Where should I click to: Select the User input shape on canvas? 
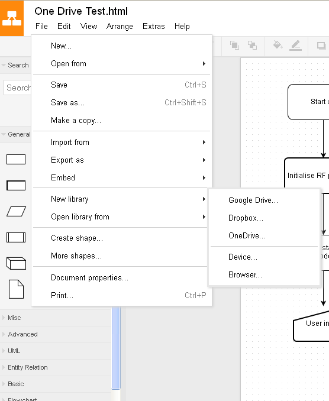click(x=311, y=326)
